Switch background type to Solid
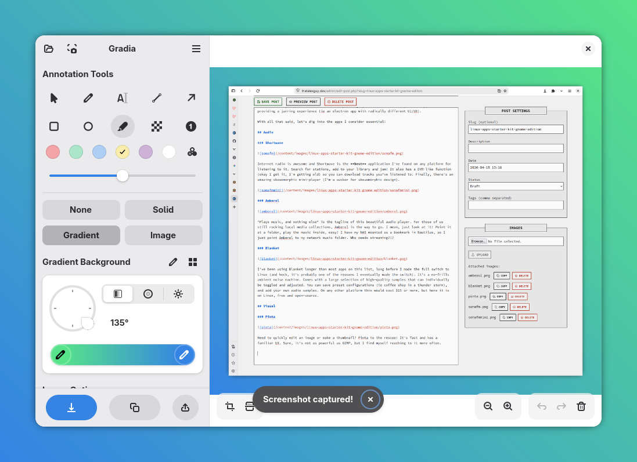The width and height of the screenshot is (637, 462). pos(163,210)
